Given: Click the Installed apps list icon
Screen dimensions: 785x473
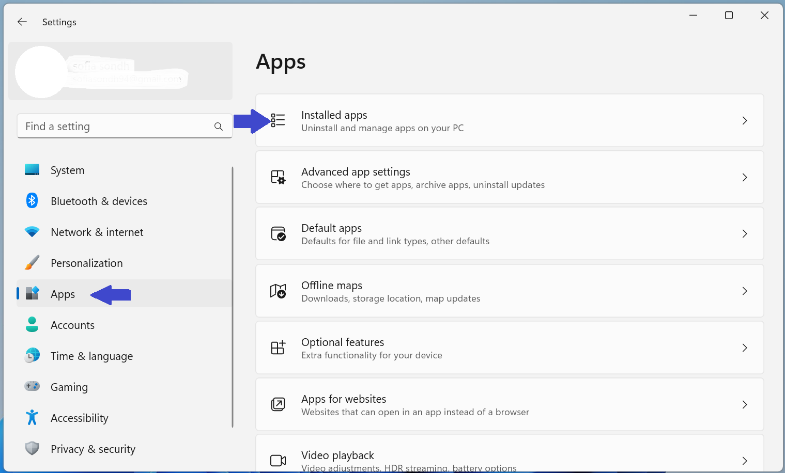Looking at the screenshot, I should tap(278, 120).
